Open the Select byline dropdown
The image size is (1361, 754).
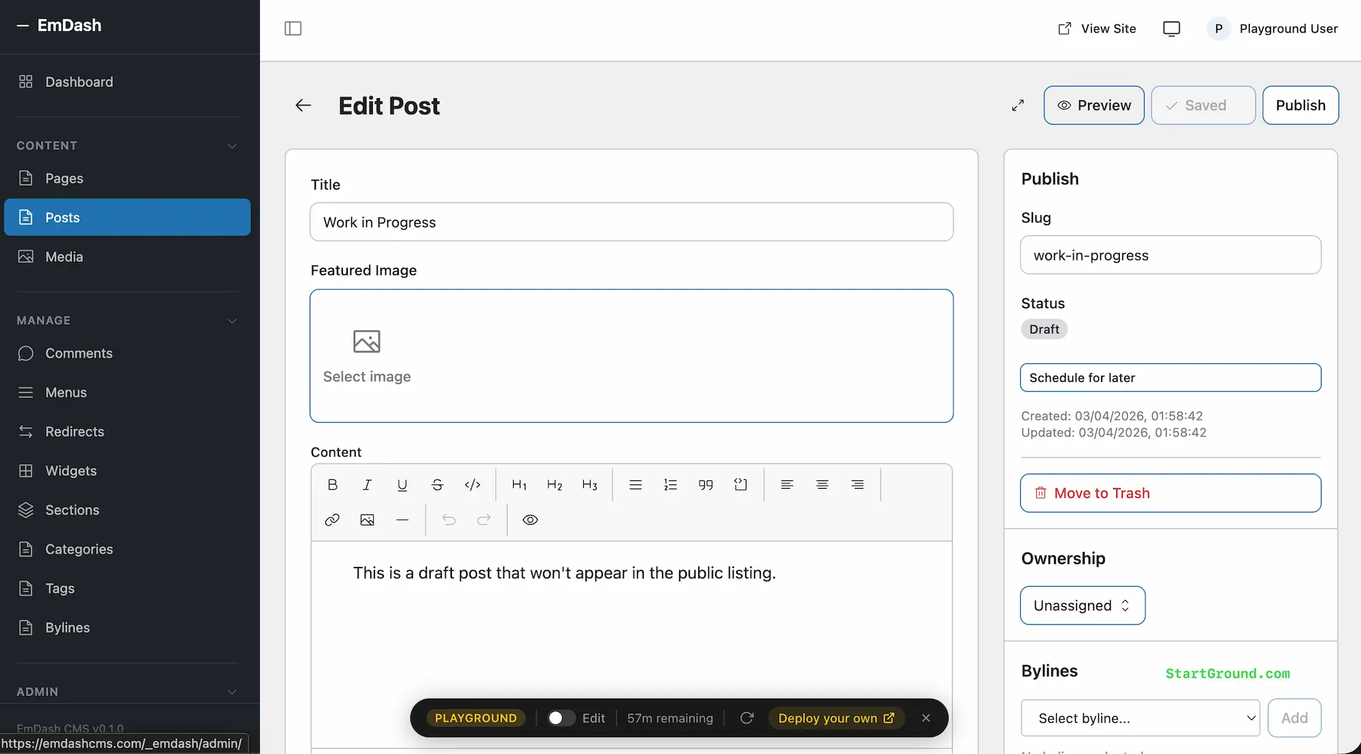tap(1140, 718)
